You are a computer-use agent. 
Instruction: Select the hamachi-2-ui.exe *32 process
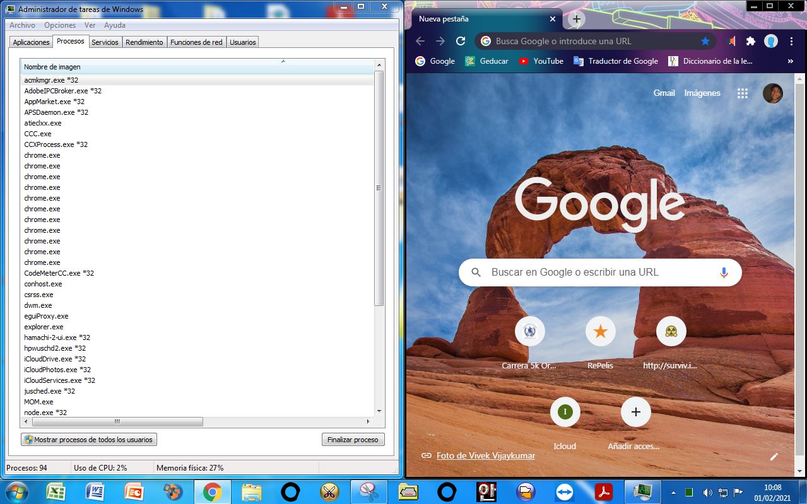click(197, 337)
